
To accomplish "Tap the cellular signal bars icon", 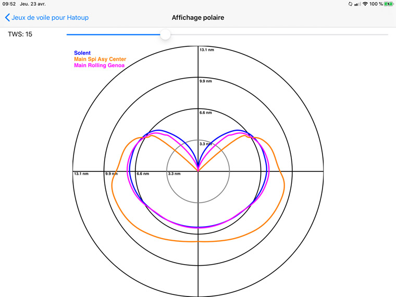I will [357, 4].
